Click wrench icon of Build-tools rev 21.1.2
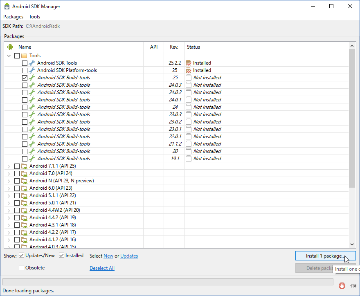This screenshot has width=360, height=296. 32,144
